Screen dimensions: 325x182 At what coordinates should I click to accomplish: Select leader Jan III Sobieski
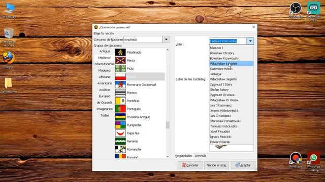click(x=232, y=116)
